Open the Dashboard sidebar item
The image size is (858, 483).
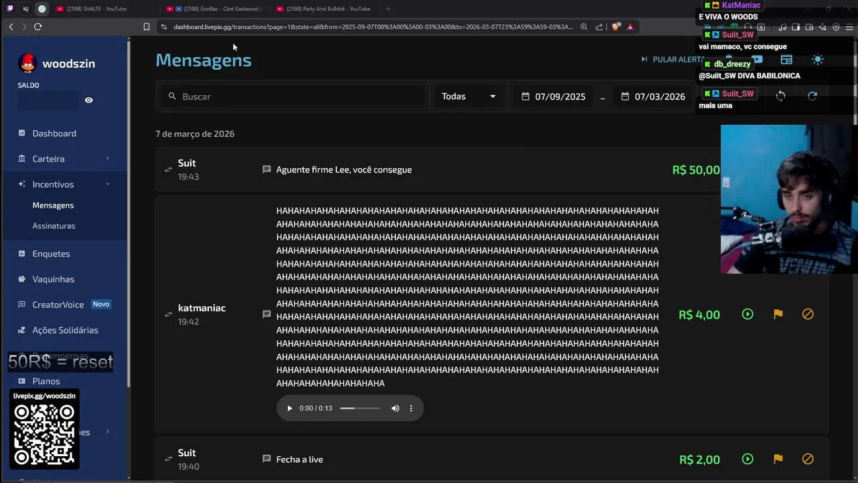click(54, 133)
